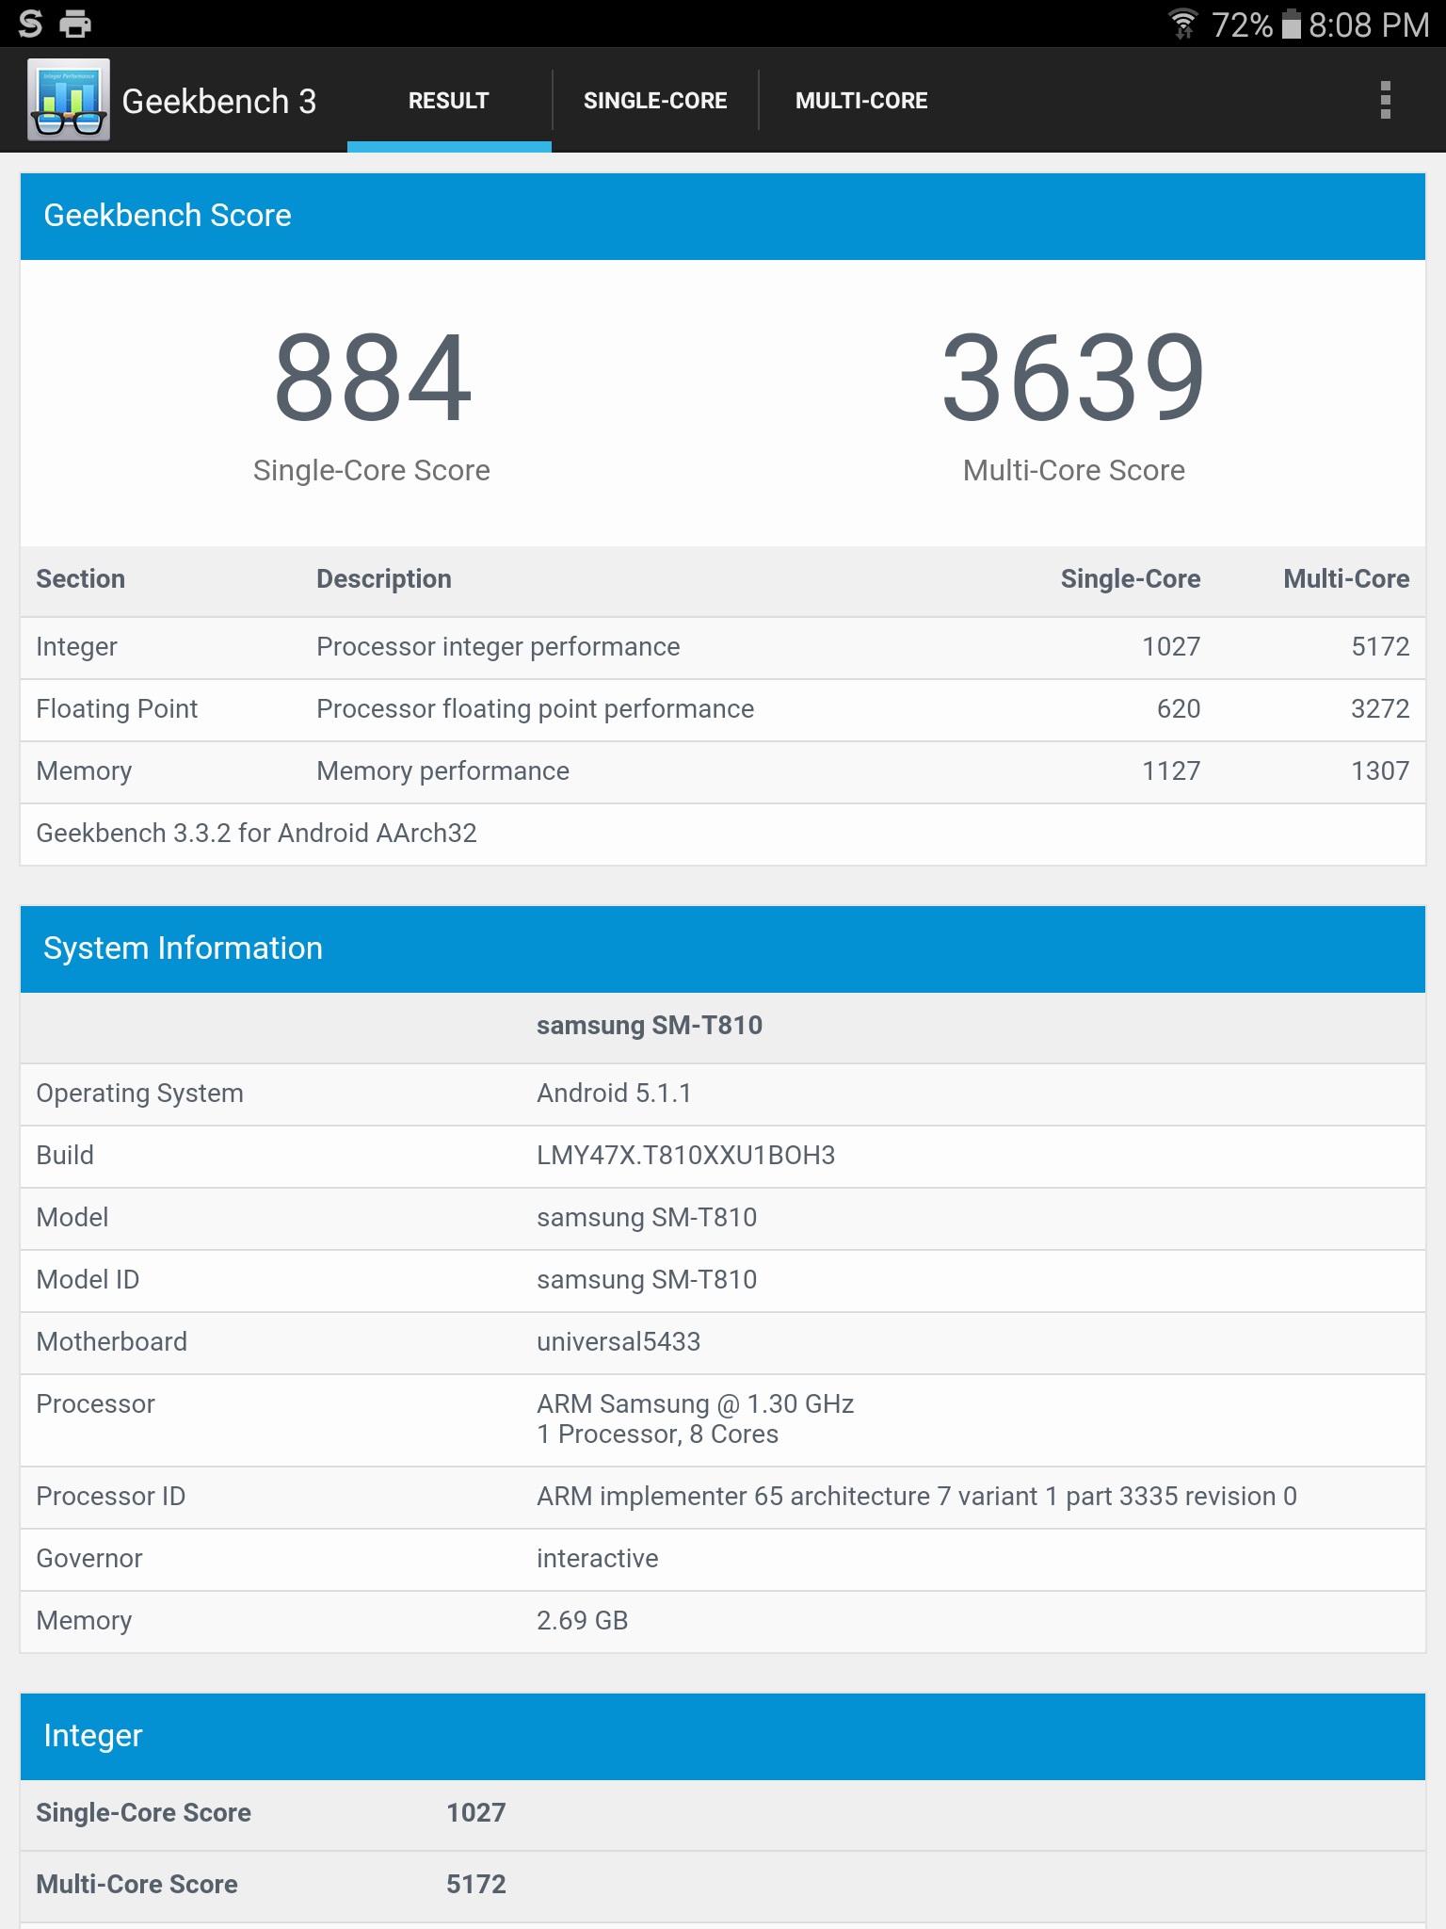
Task: Tap the Processor ID information row
Action: [722, 1497]
